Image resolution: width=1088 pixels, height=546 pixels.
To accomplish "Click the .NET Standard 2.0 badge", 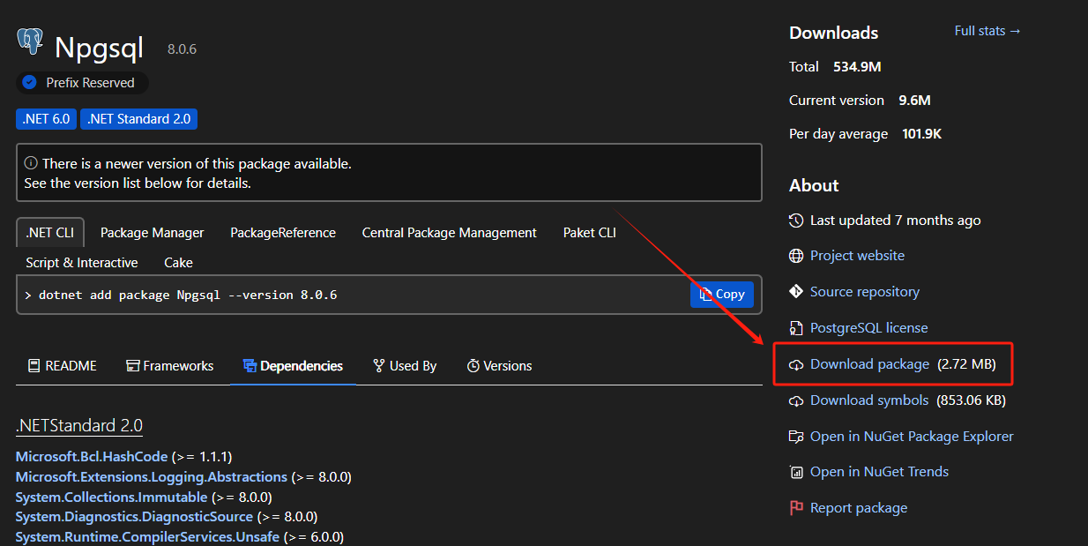I will pos(138,118).
